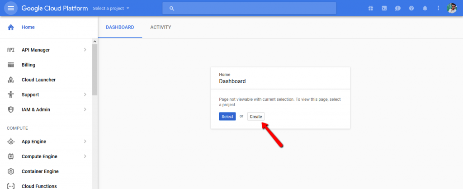
Task: Click the Compute Engine chip icon
Action: [x=11, y=156]
